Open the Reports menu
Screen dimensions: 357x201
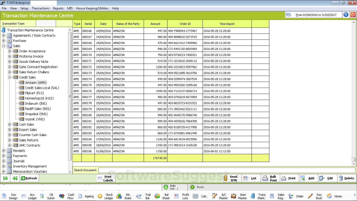click(58, 8)
